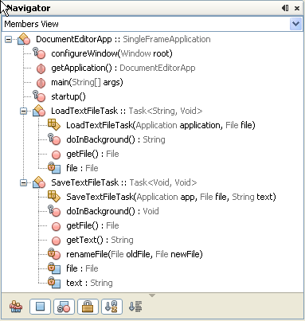Toggle Show Non-Public Members lock button

(x=88, y=307)
